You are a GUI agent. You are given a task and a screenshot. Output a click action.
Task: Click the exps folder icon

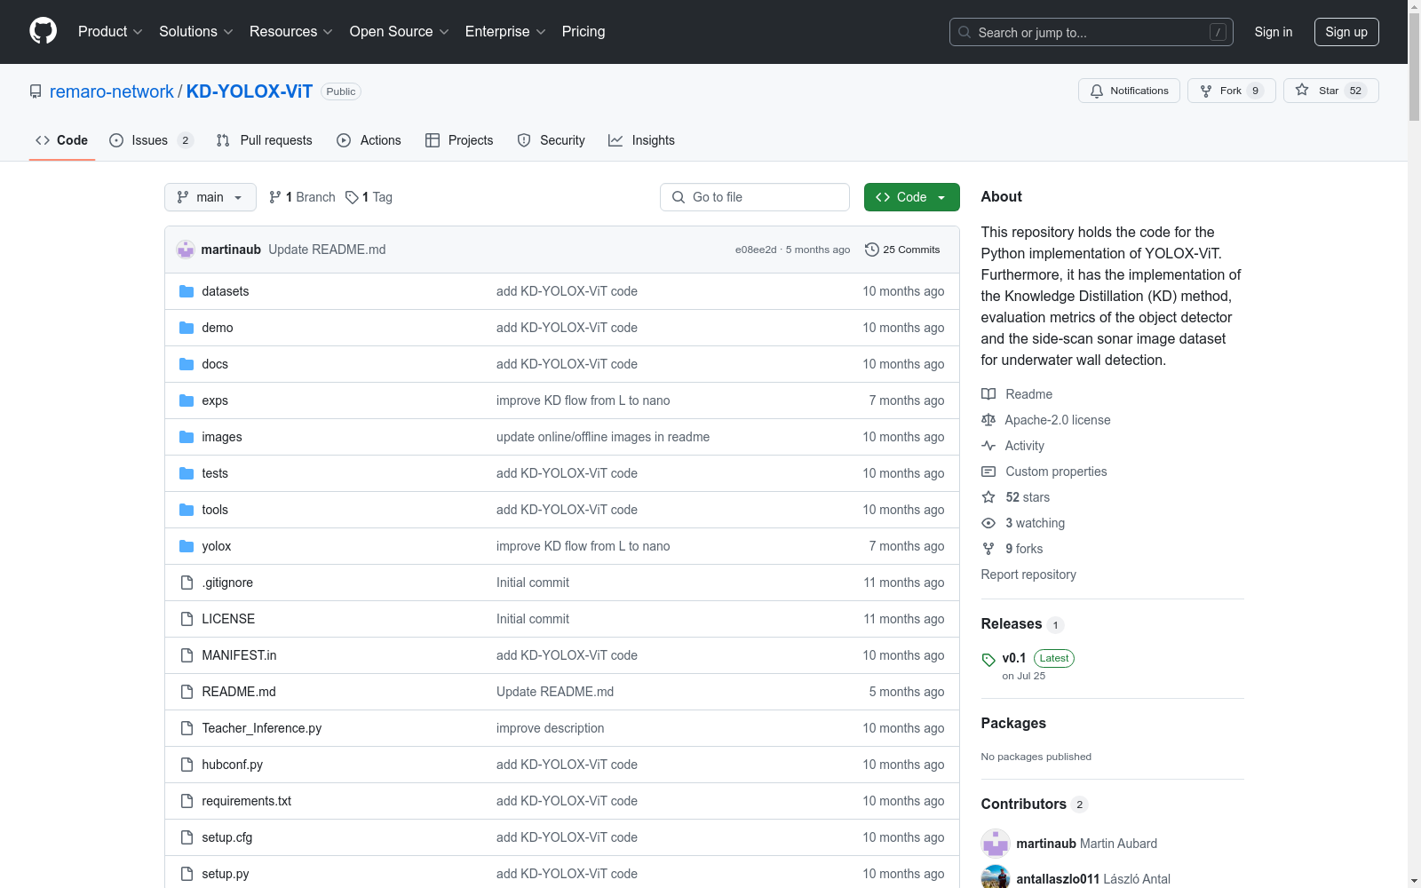click(187, 400)
